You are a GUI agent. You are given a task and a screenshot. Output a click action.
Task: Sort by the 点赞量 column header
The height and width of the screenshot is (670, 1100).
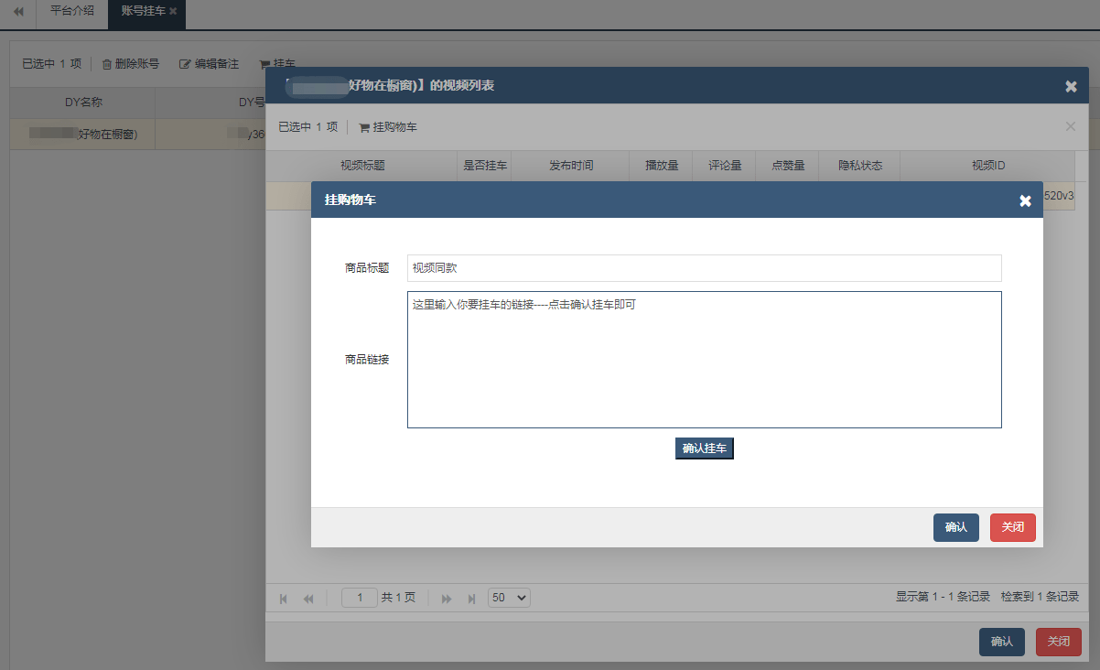(x=788, y=166)
